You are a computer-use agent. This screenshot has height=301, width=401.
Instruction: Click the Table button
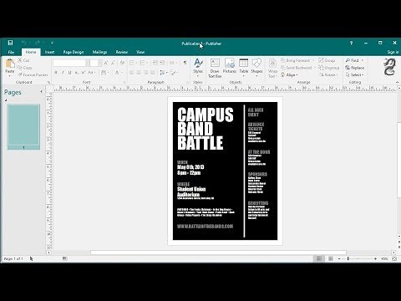tap(243, 67)
